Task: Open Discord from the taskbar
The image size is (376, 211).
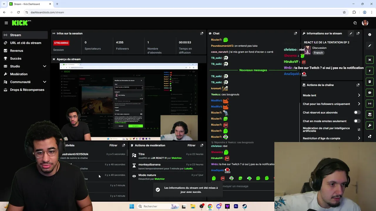Action: click(219, 206)
